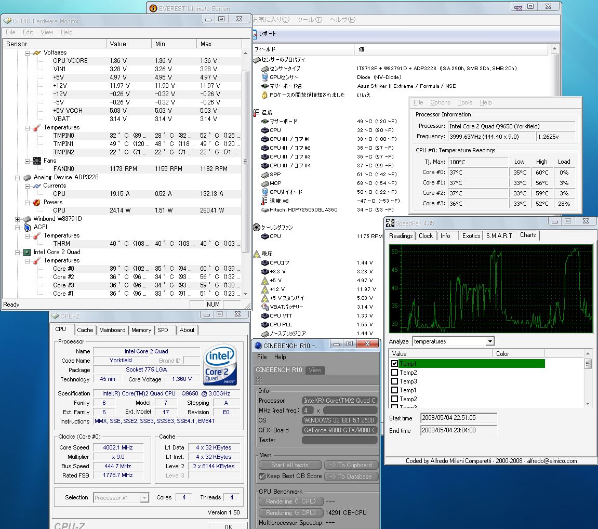The image size is (598, 529).
Task: Toggle Keep Best CB Score checkbox
Action: [262, 476]
